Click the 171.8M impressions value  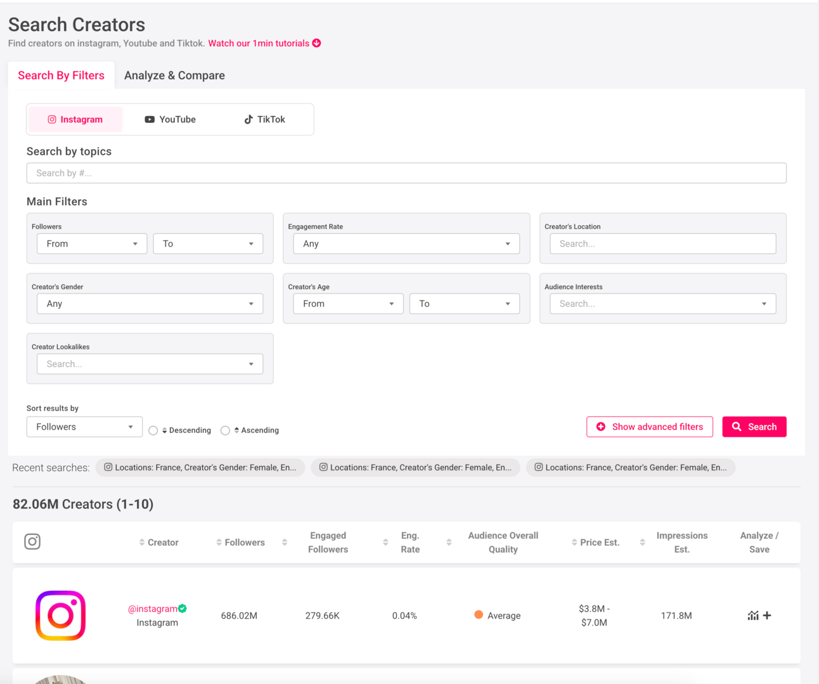[676, 616]
